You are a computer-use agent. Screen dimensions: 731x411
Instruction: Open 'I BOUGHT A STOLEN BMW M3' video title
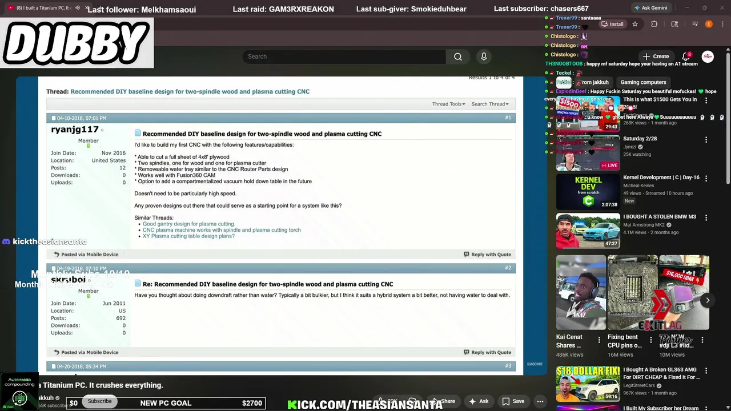[660, 217]
